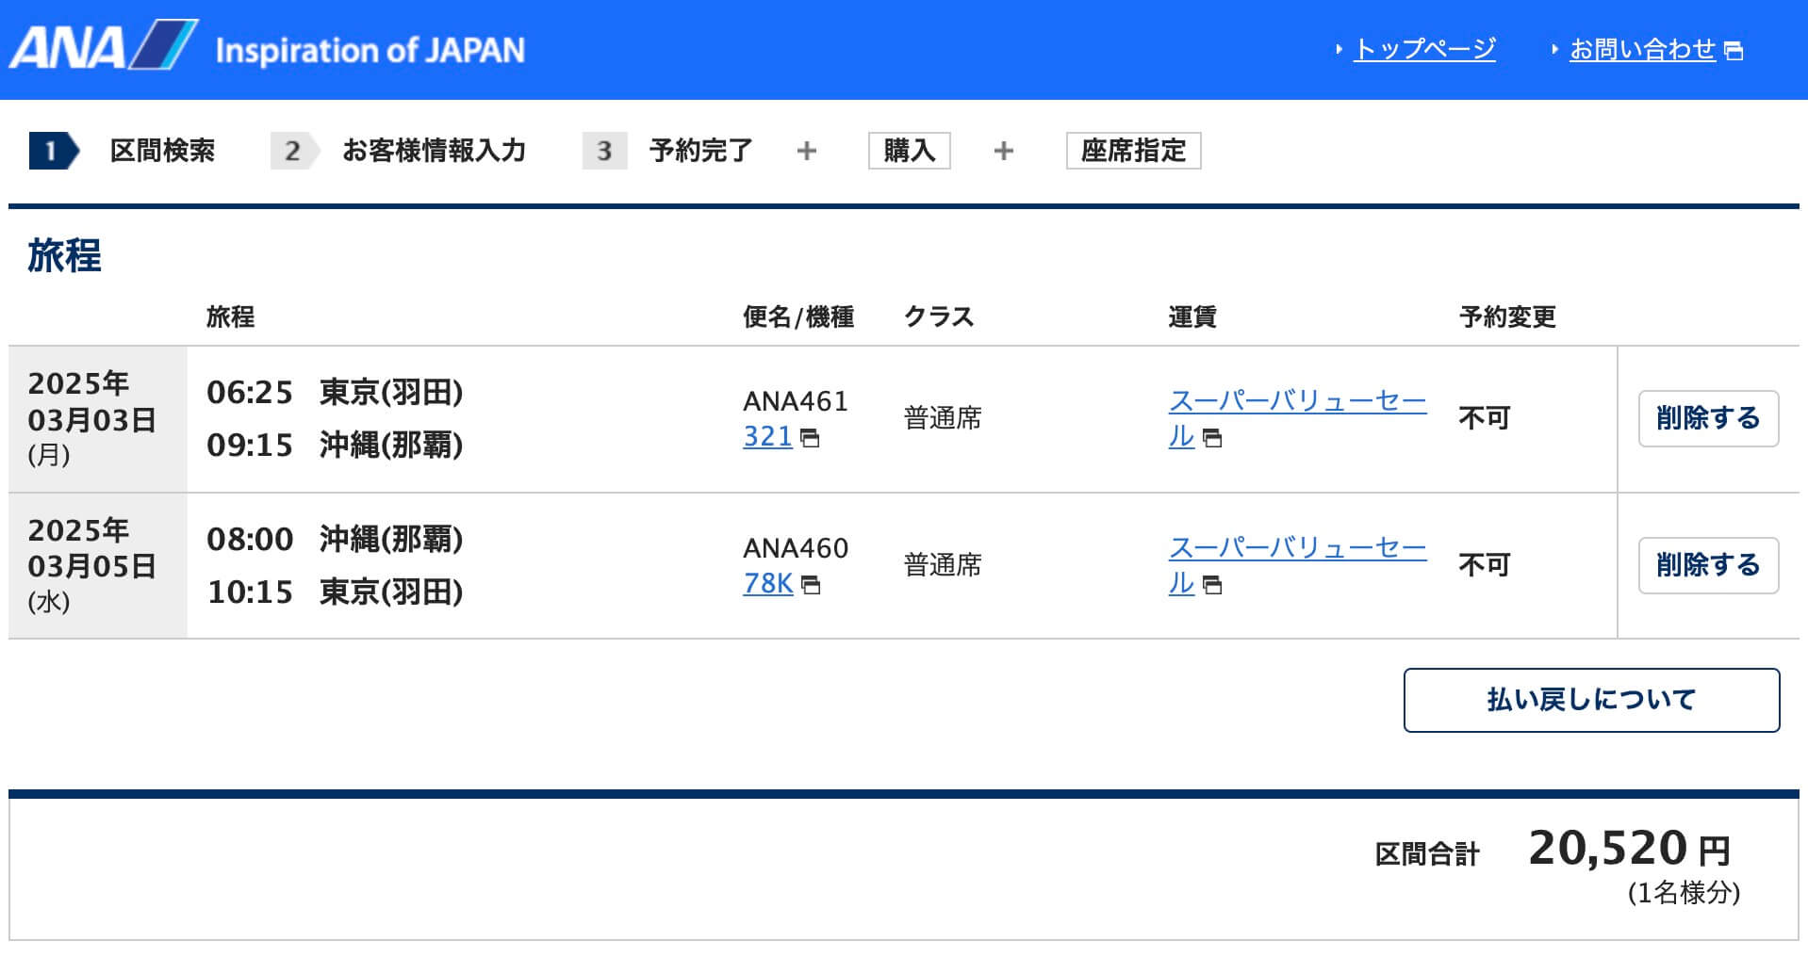Delete the ANA460 flight with 削除する
This screenshot has width=1808, height=957.
pyautogui.click(x=1708, y=565)
